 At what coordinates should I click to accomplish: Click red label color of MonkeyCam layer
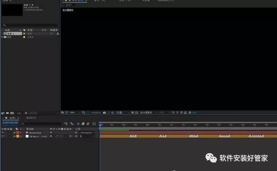pos(18,132)
